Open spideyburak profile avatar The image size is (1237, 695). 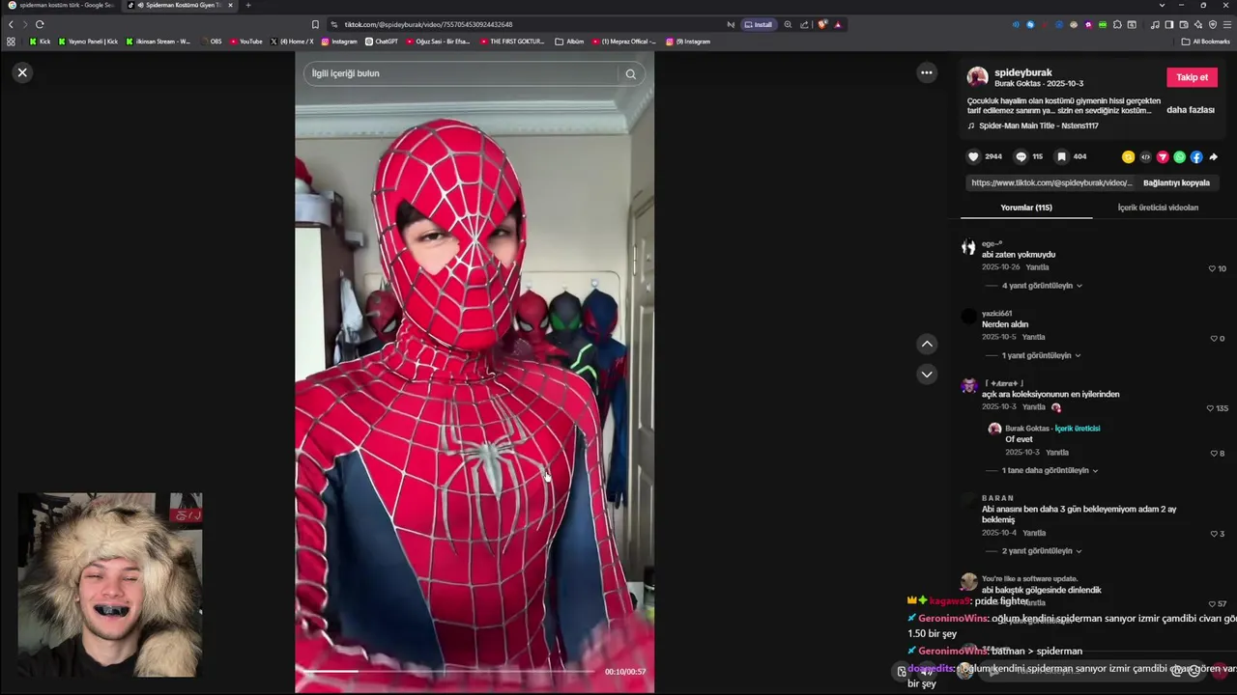tap(978, 77)
